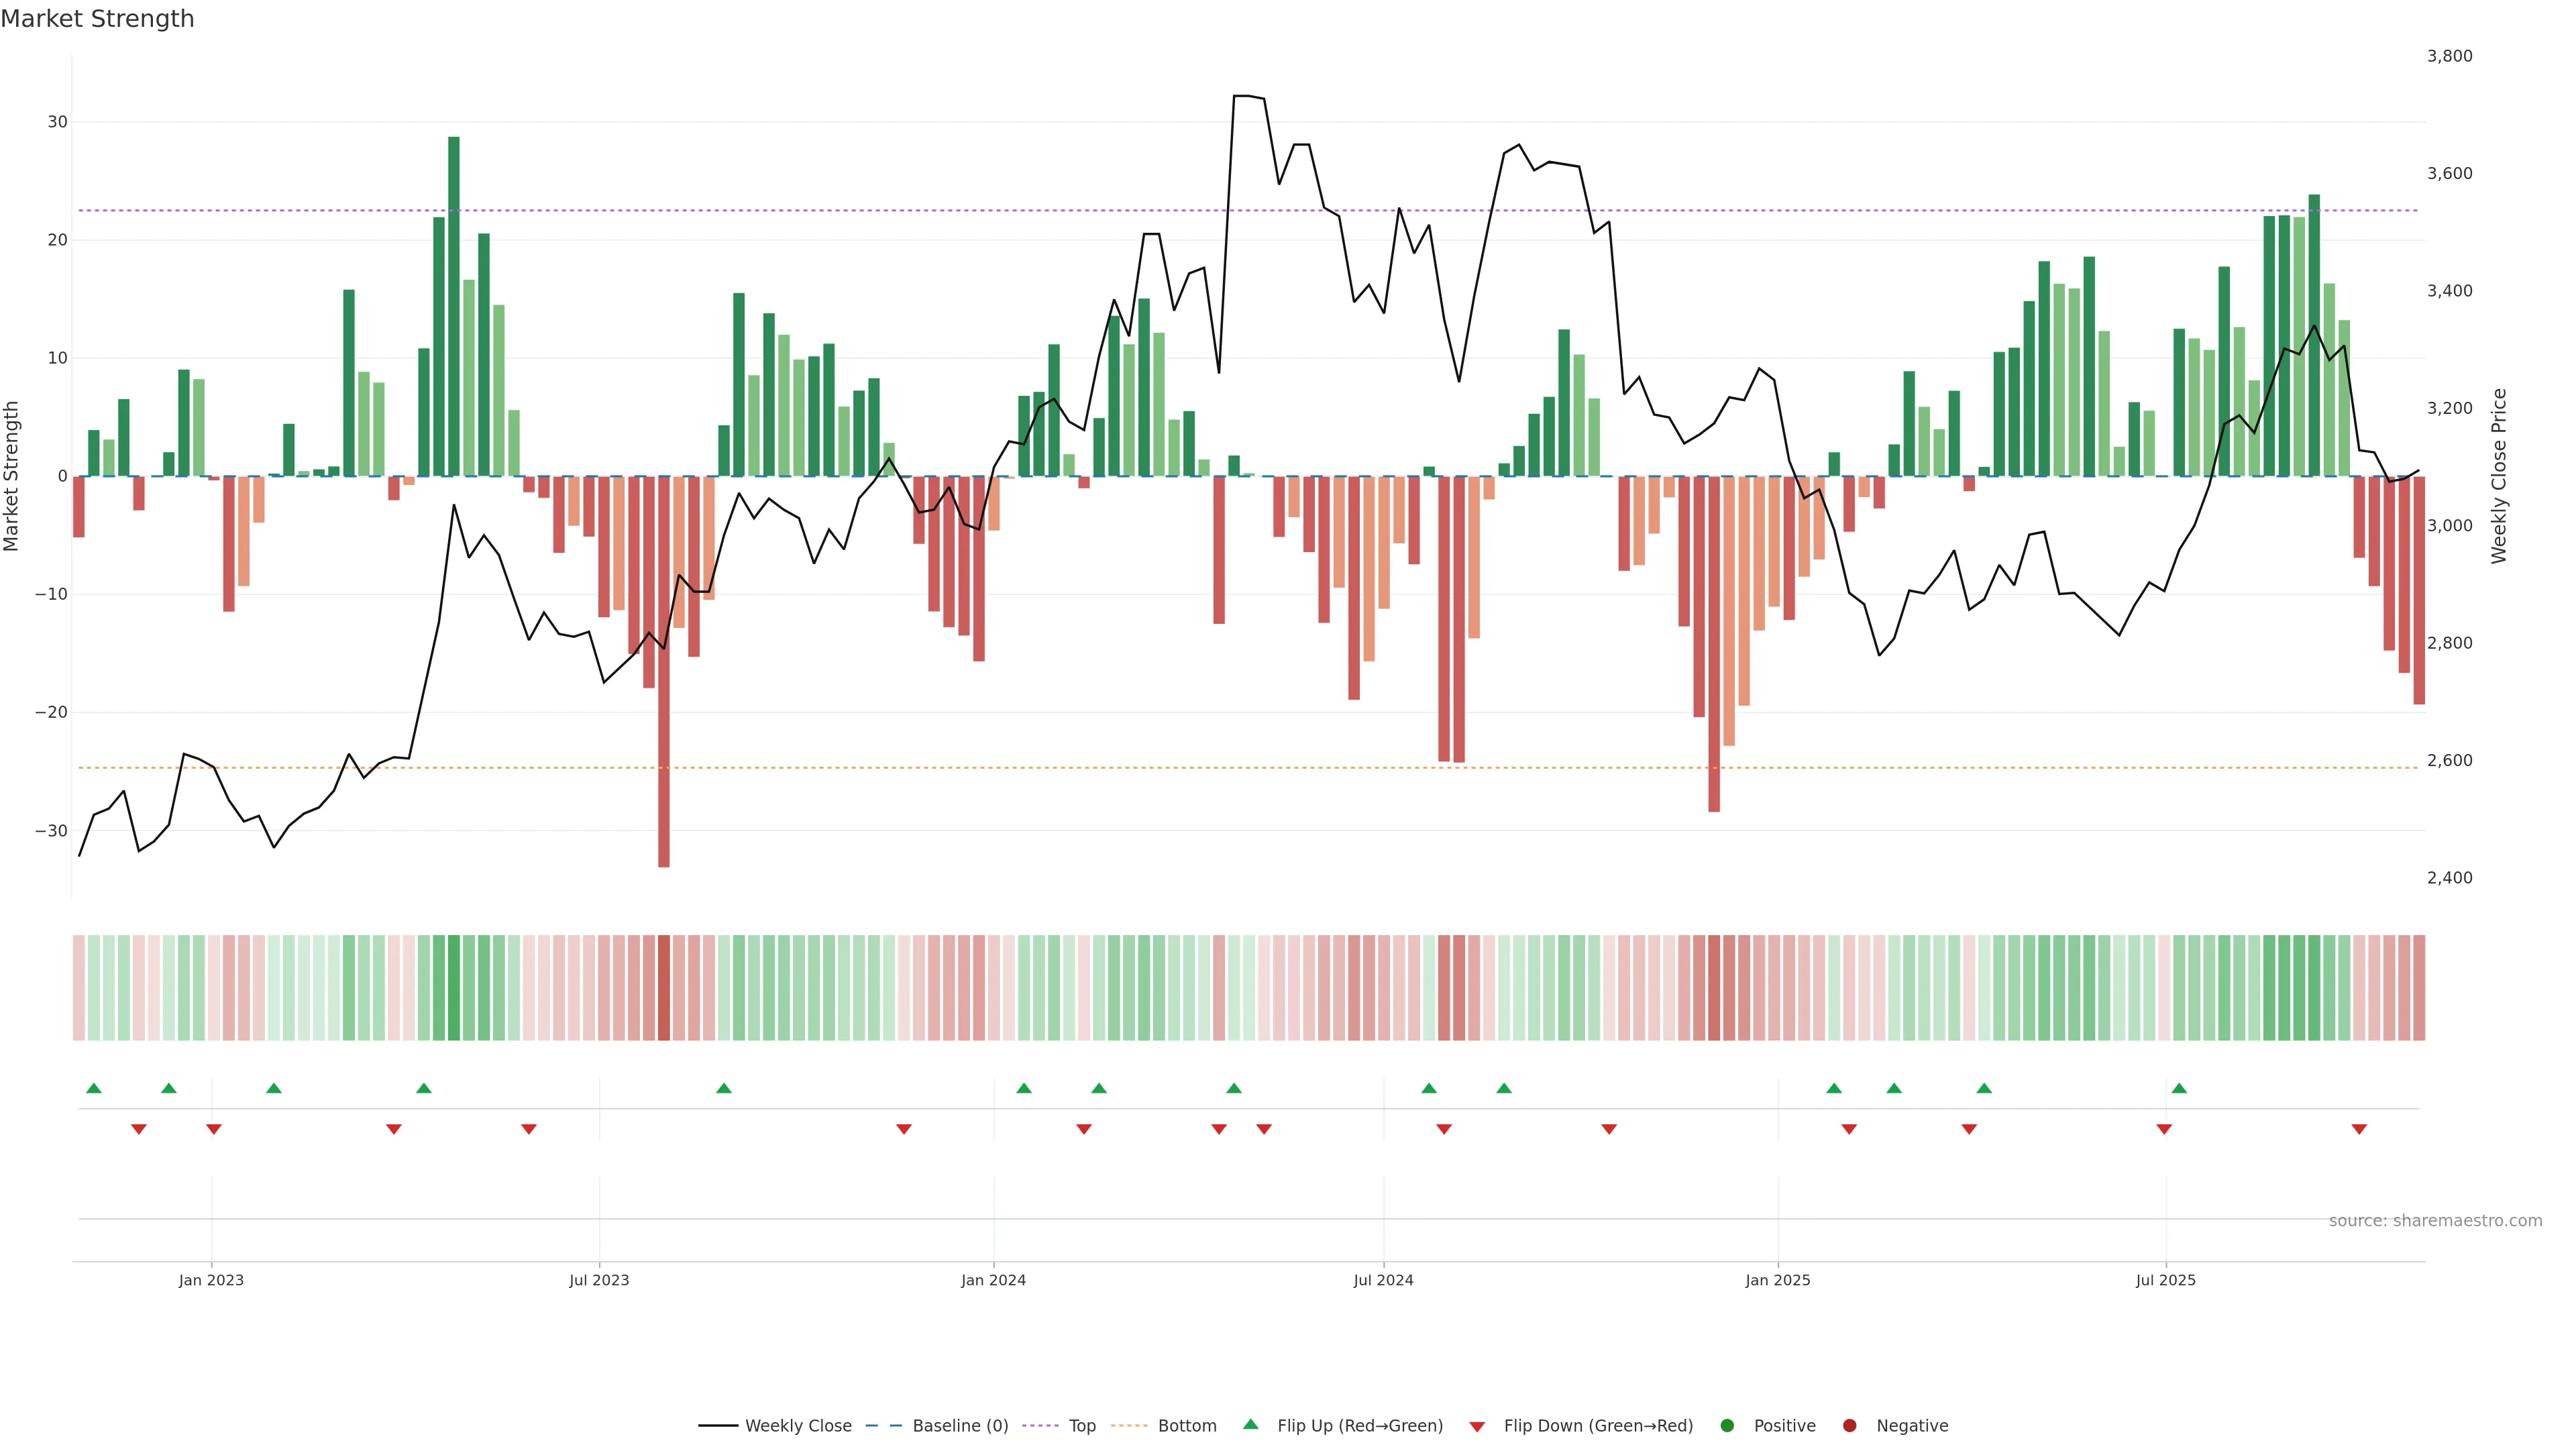Click the Jul 2025 x-axis label
Screen dimensions: 2576x1449
(2165, 1280)
